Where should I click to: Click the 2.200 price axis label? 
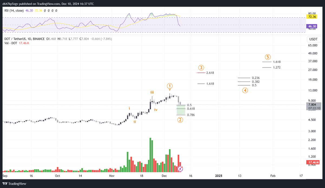point(313,140)
